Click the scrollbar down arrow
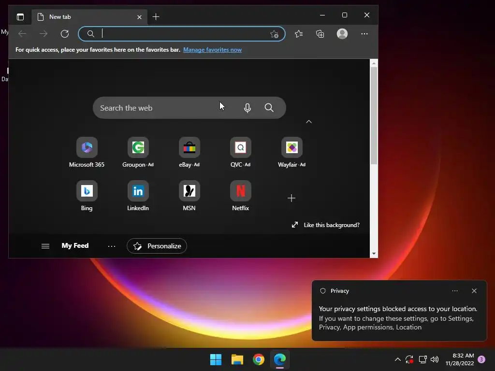The width and height of the screenshot is (495, 371). point(374,254)
